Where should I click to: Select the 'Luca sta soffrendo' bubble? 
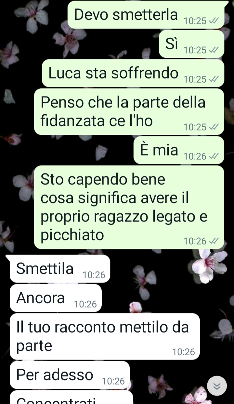pyautogui.click(x=133, y=73)
